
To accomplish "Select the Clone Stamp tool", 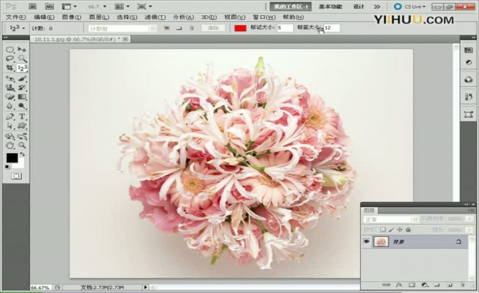I will point(10,88).
